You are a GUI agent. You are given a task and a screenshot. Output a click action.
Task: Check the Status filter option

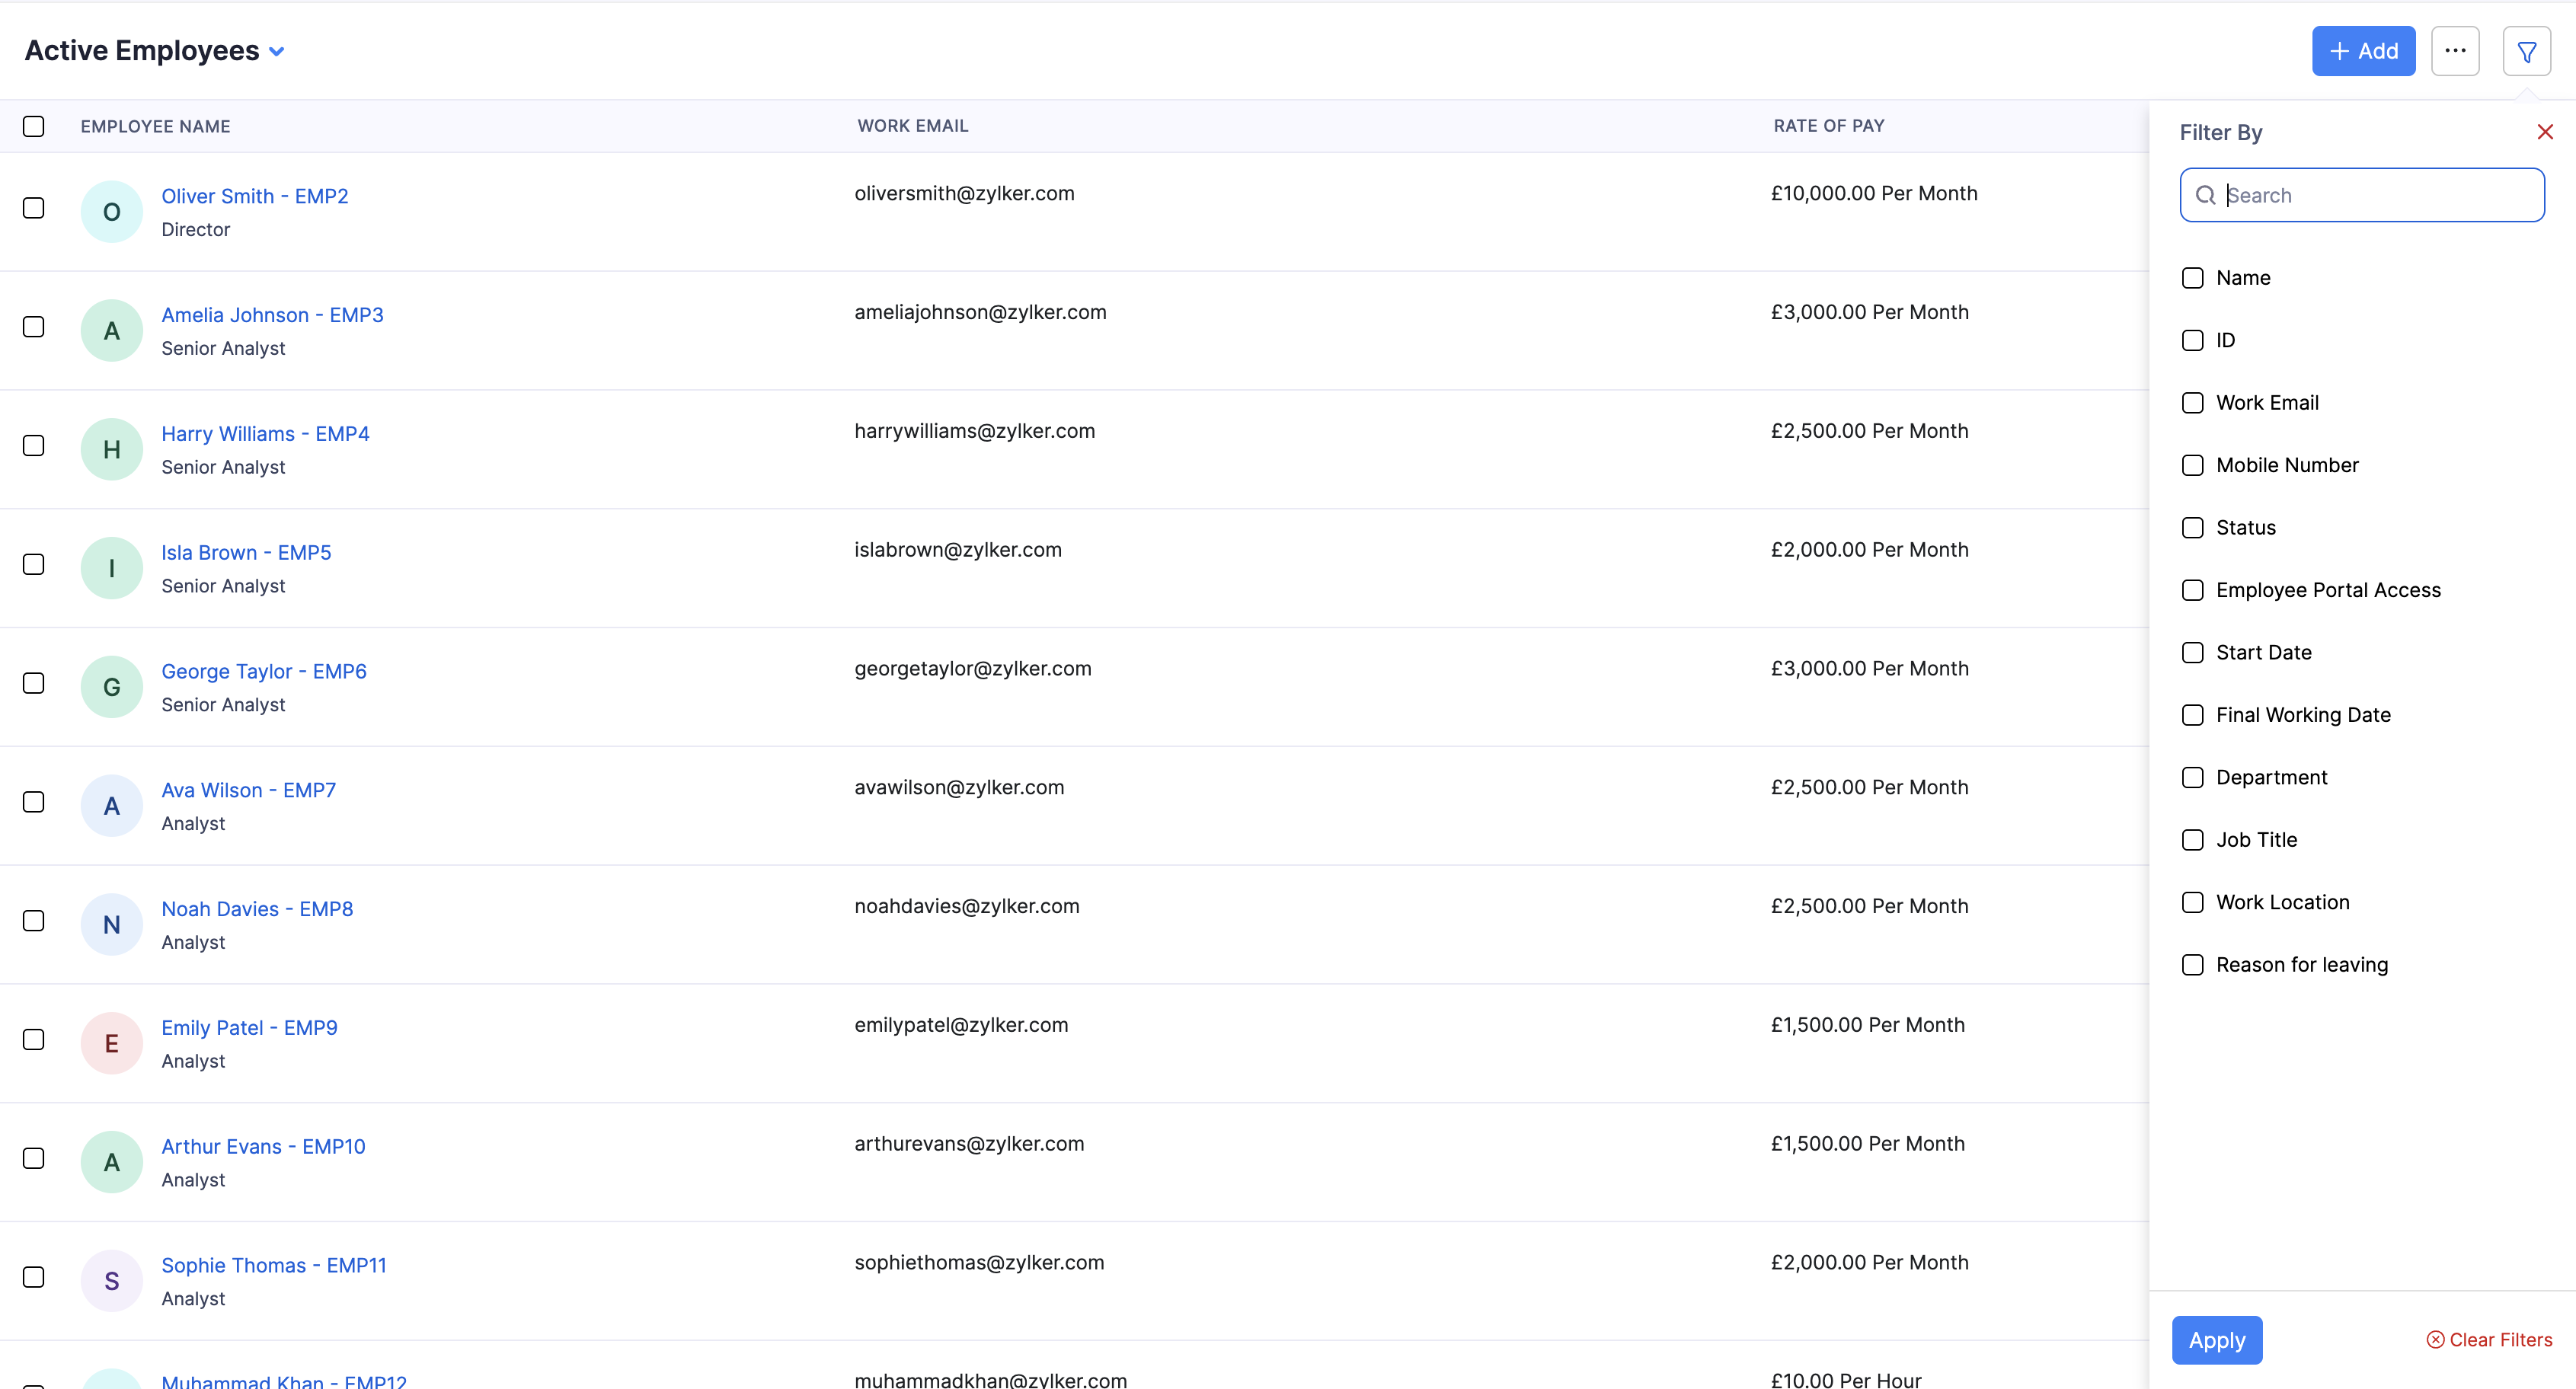[2192, 528]
